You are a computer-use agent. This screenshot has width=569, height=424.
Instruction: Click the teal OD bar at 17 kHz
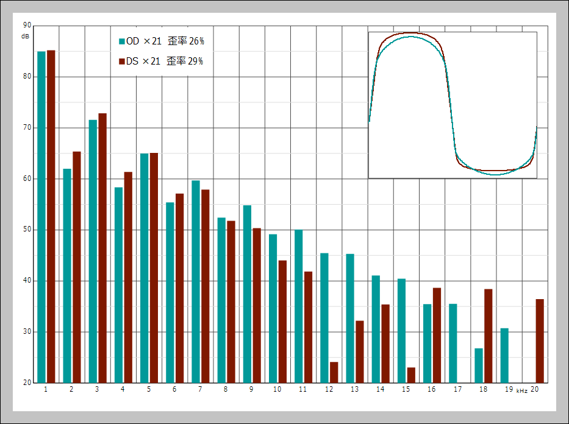453,343
